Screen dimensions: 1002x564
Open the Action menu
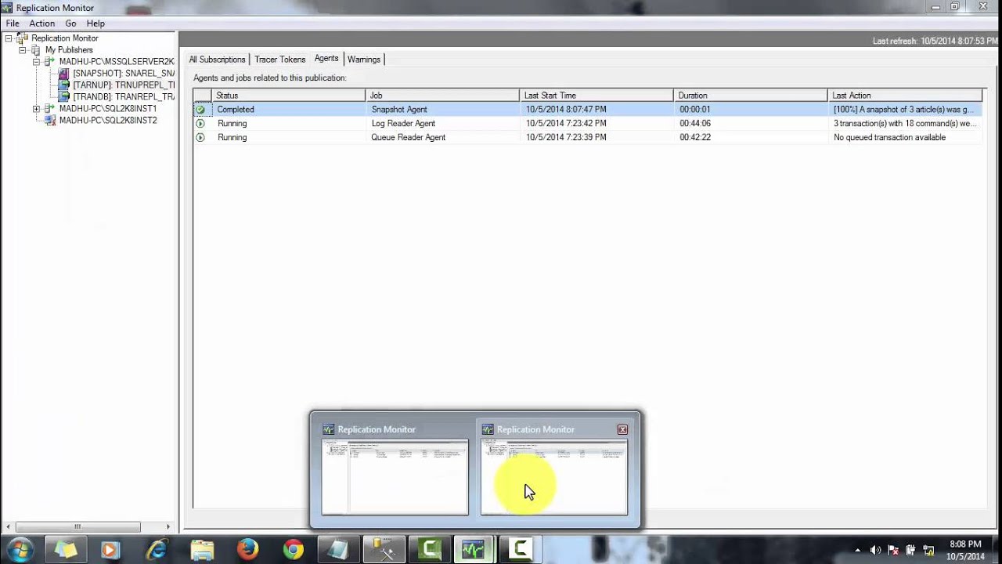pyautogui.click(x=42, y=23)
